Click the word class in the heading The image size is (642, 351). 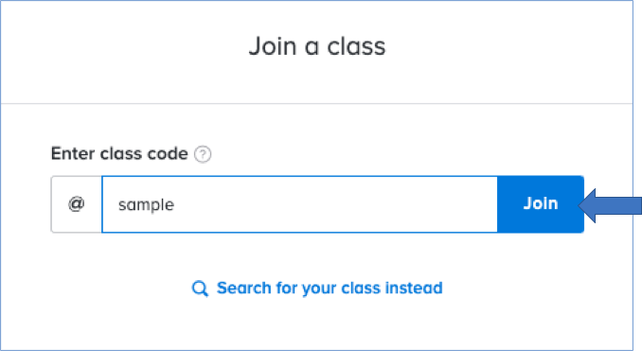356,45
